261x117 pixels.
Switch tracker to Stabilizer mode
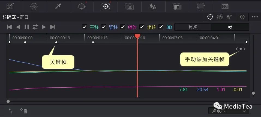click(220, 17)
